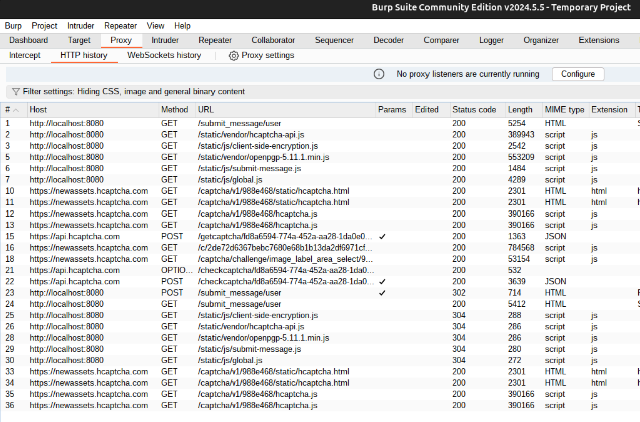The height and width of the screenshot is (422, 640).
Task: Sort by Params column header
Action: coord(394,110)
